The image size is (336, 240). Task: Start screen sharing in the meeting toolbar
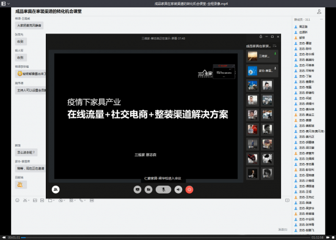point(137,189)
